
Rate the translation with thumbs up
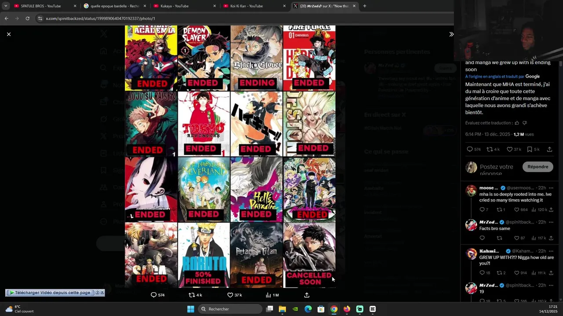point(517,123)
